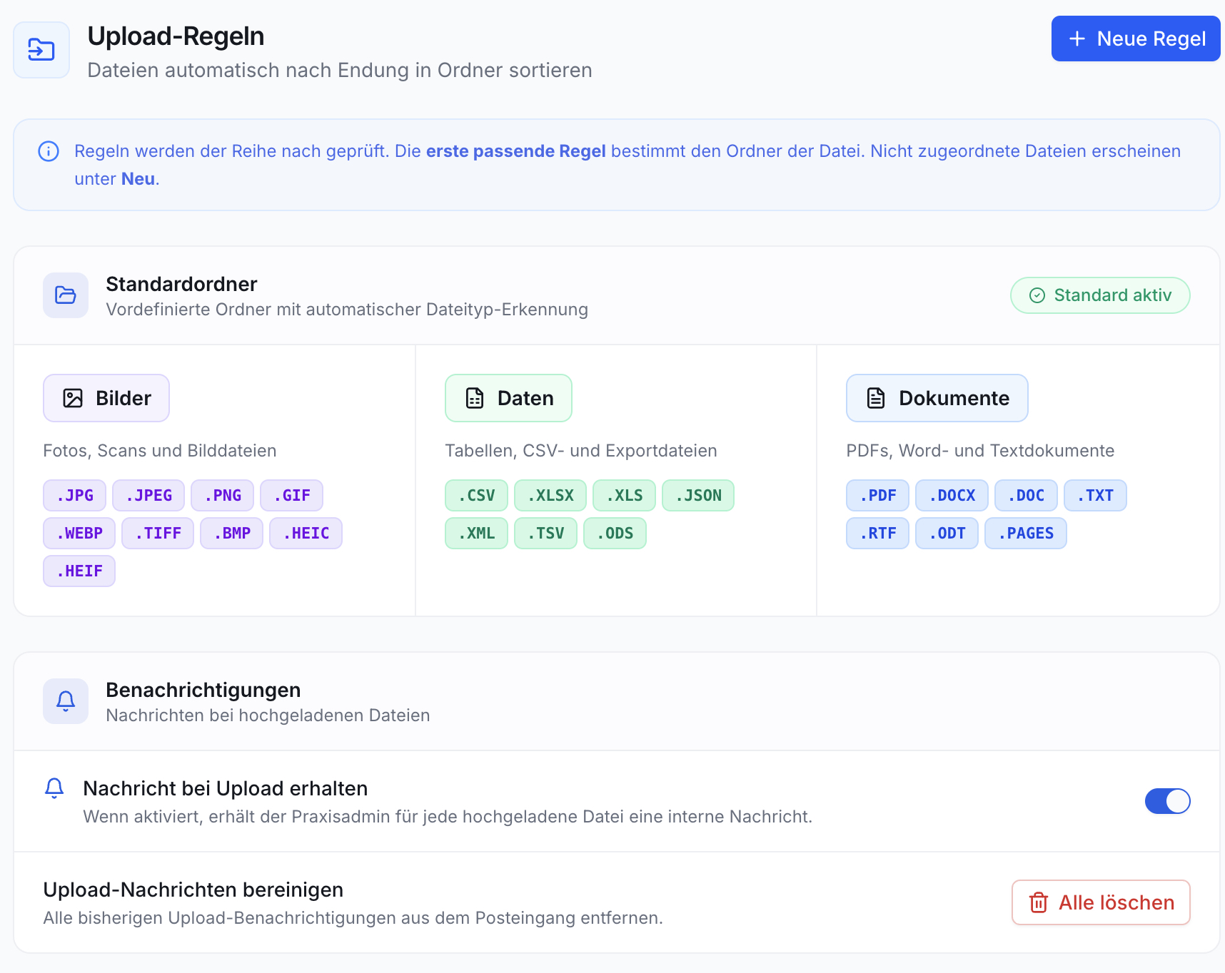Viewport: 1225px width, 973px height.
Task: Click 'PDFs, Word- und Textdokumente' description
Action: (980, 451)
